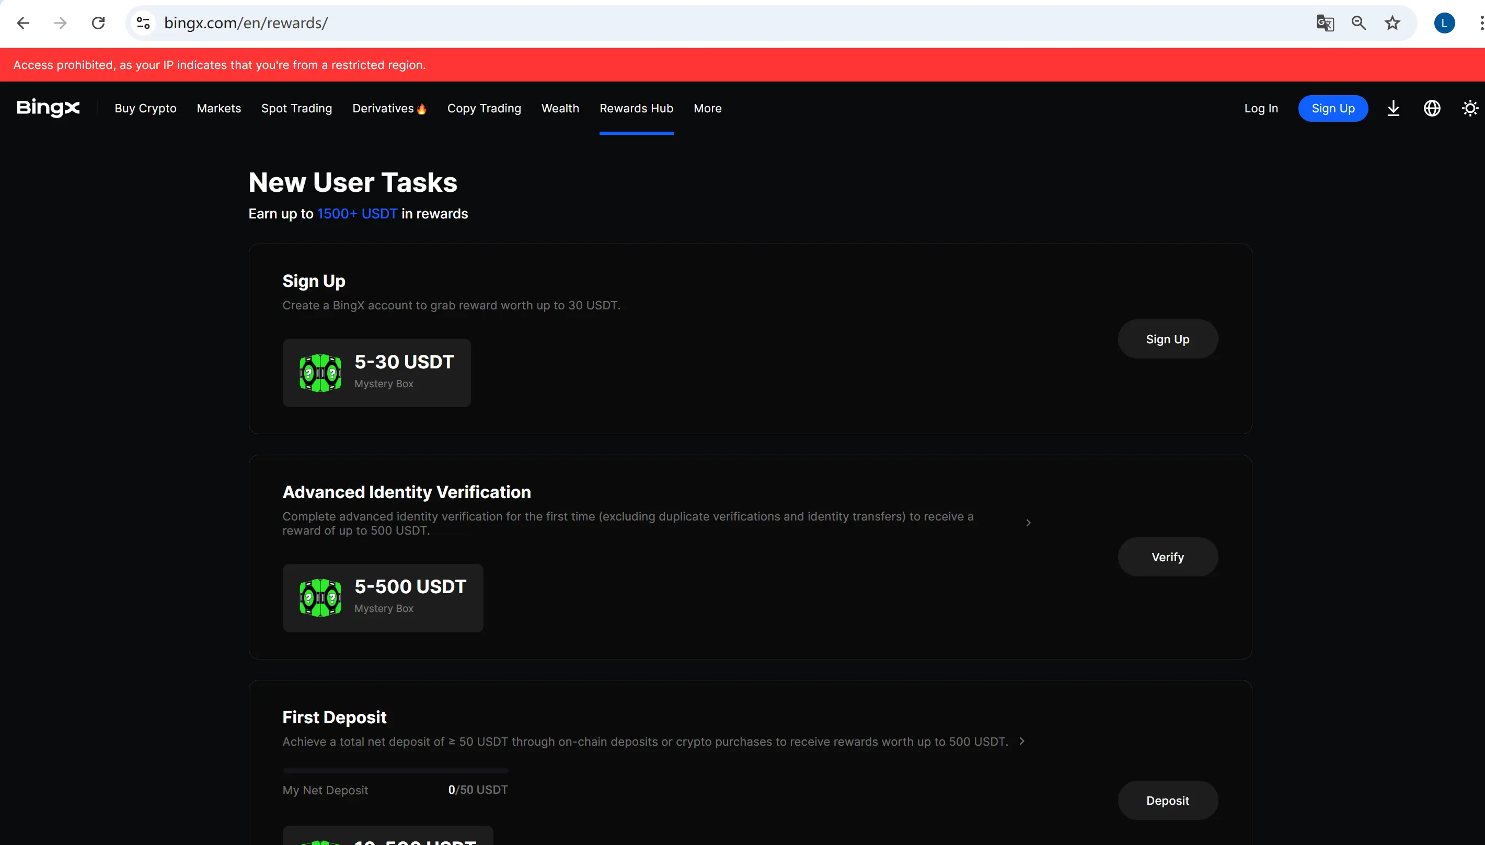Click the Verify button
This screenshot has height=845, width=1485.
[x=1168, y=557]
